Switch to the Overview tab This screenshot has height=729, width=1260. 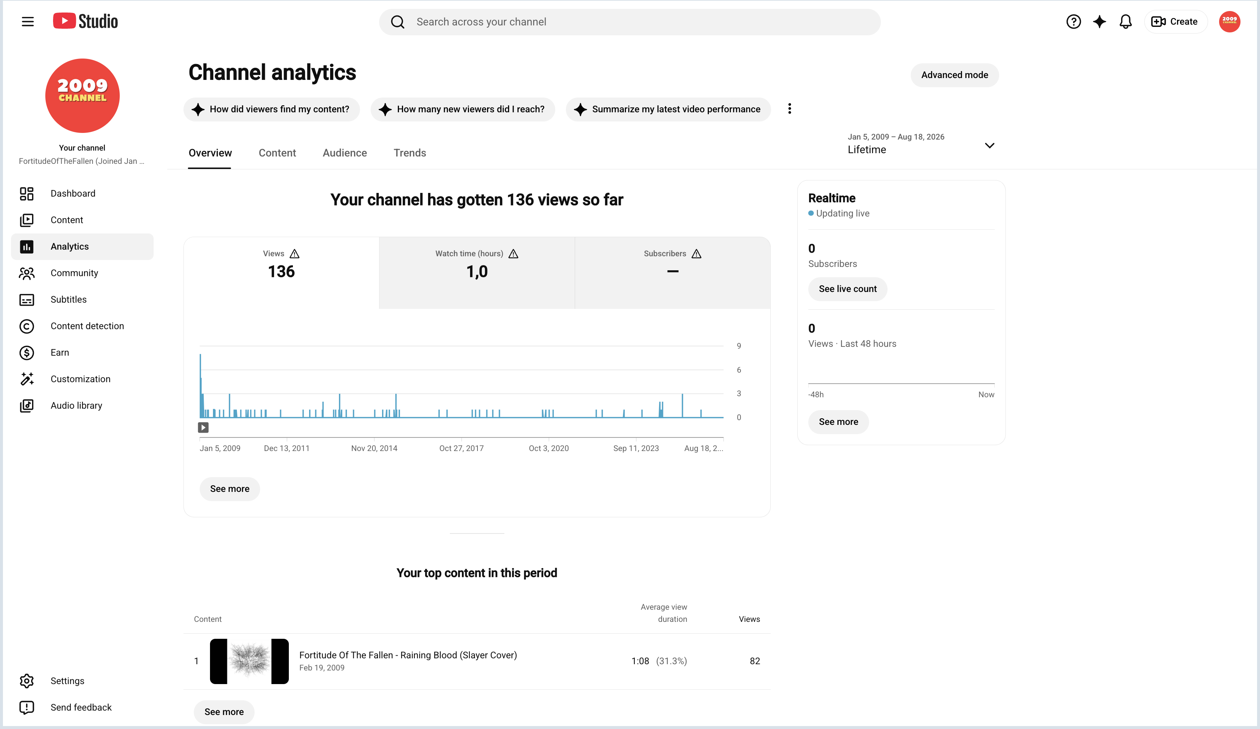(x=210, y=153)
